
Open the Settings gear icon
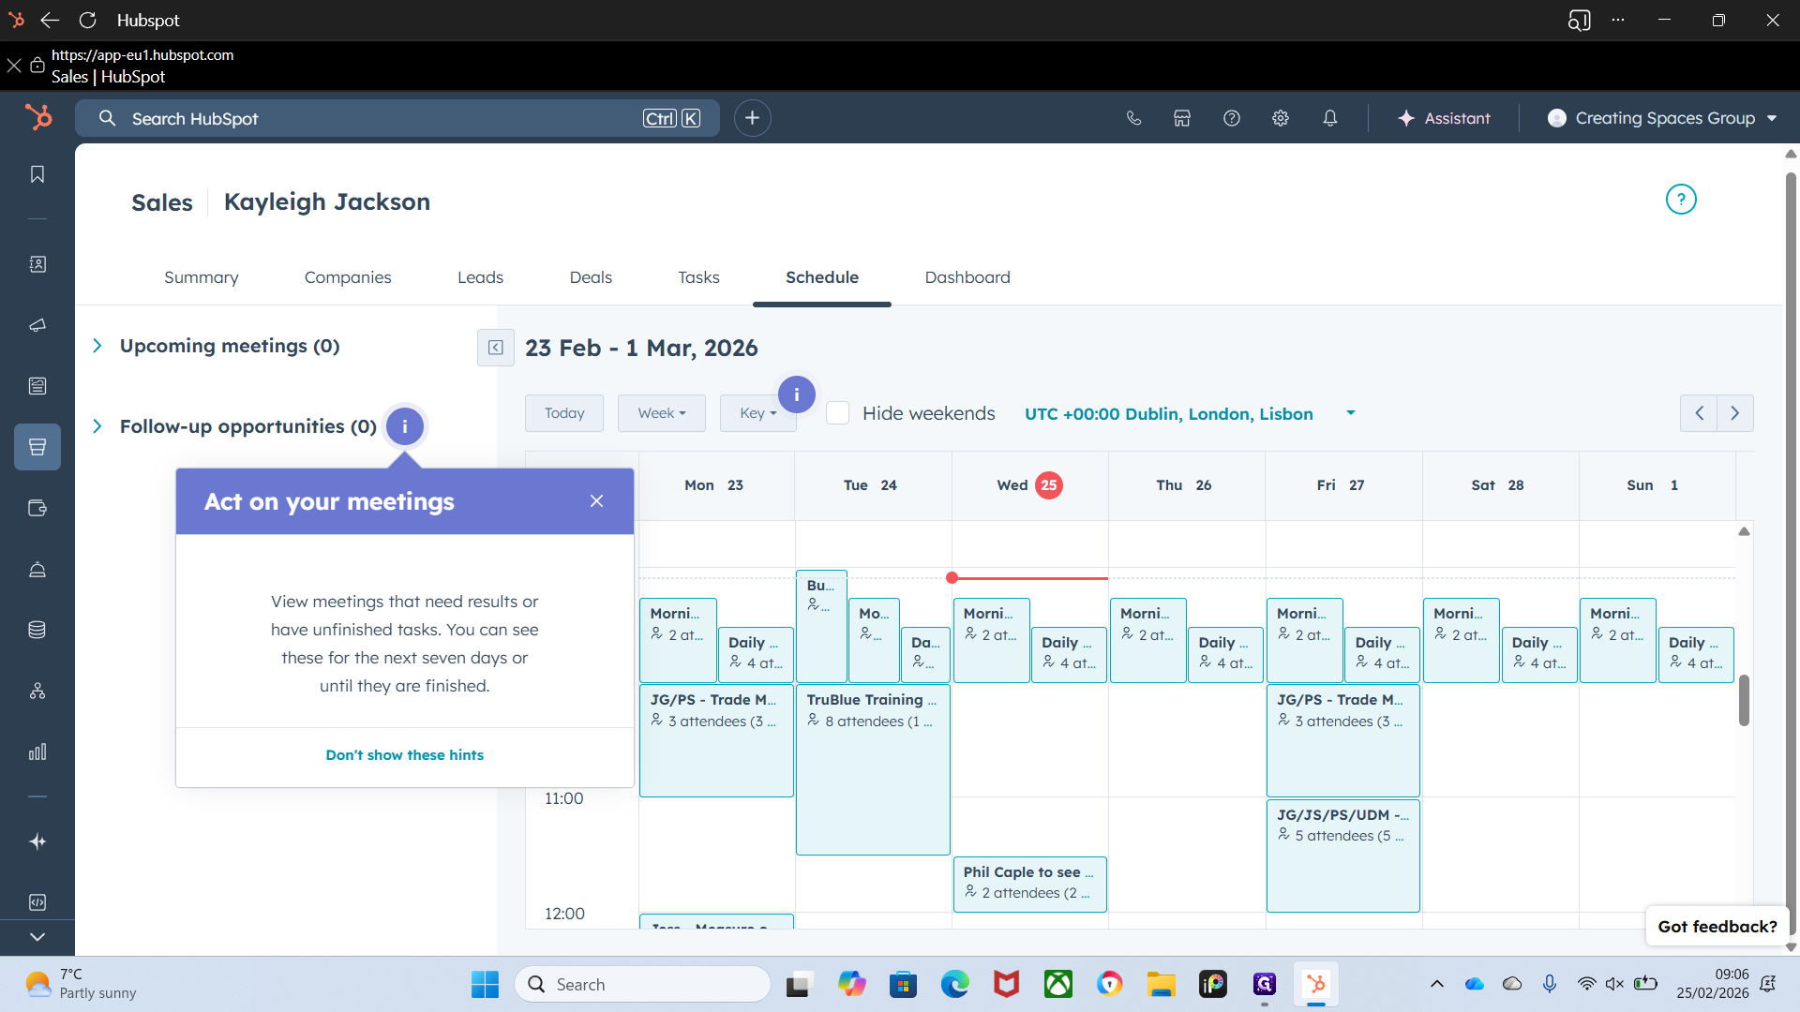[x=1281, y=118]
